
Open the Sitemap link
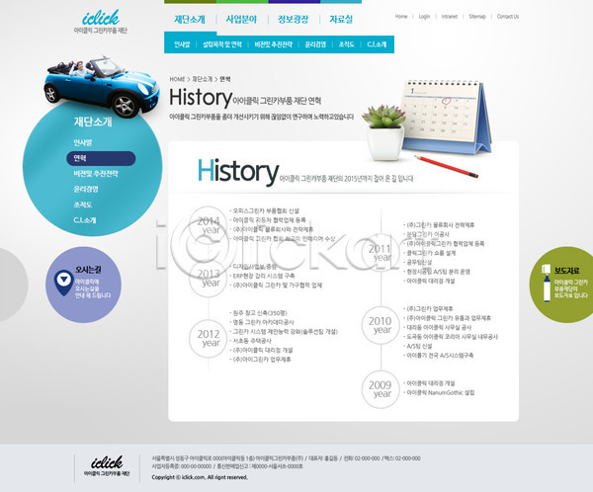pyautogui.click(x=476, y=17)
